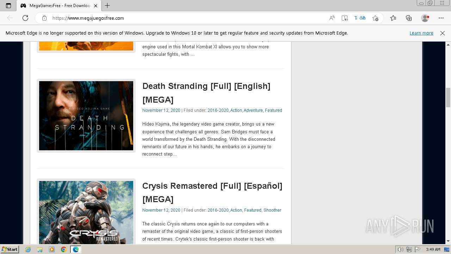451x254 pixels.
Task: Refresh the current page
Action: (x=25, y=18)
